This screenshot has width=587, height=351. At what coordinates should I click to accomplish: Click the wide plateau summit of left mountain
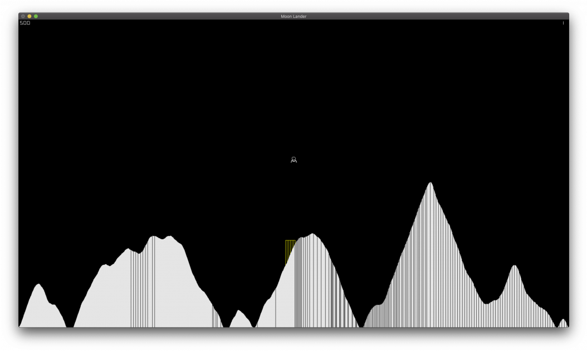click(160, 238)
